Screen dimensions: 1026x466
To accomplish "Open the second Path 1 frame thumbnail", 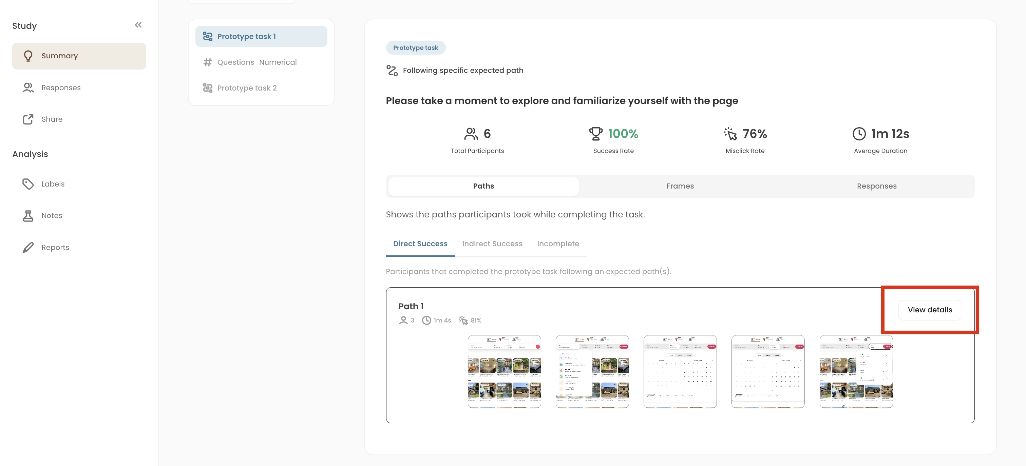I will (592, 372).
